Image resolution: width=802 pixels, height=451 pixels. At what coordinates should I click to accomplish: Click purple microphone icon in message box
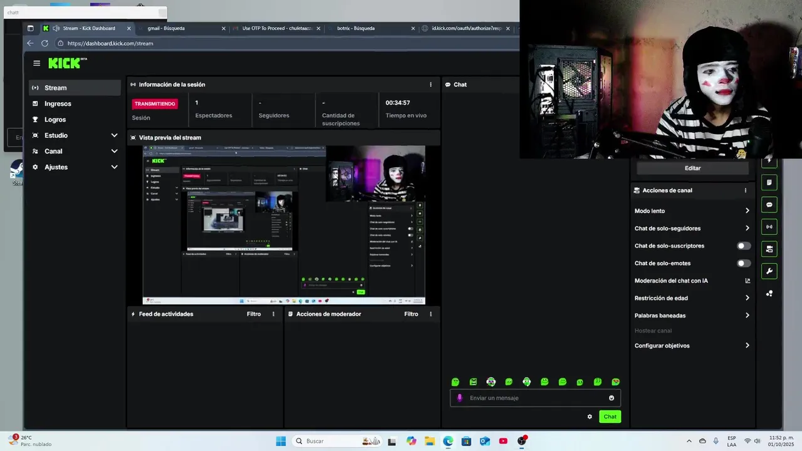(459, 398)
